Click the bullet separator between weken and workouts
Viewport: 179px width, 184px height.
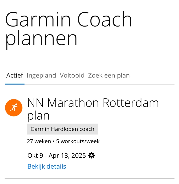54,141
